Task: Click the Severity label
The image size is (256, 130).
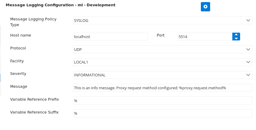Action: (x=18, y=74)
